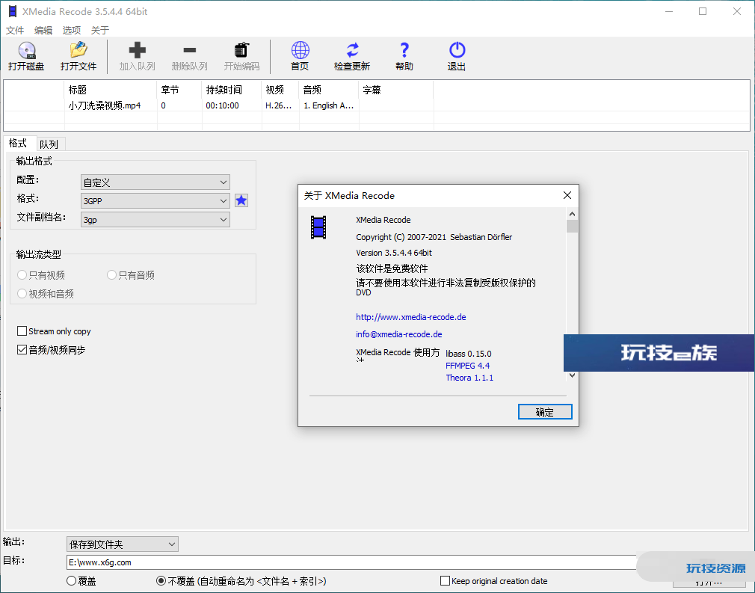Open the 文件 menu
The height and width of the screenshot is (593, 755).
pyautogui.click(x=15, y=31)
